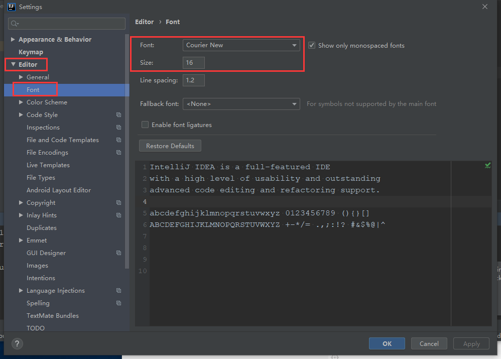Click the project-level icon beside Inspections
501x359 pixels.
point(118,127)
